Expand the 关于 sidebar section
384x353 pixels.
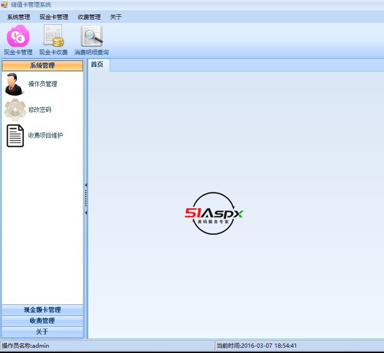tap(42, 332)
